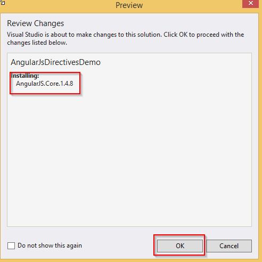This screenshot has width=262, height=262.
Task: Select the AngularJS.Core.1.4.8 package entry
Action: [45, 84]
